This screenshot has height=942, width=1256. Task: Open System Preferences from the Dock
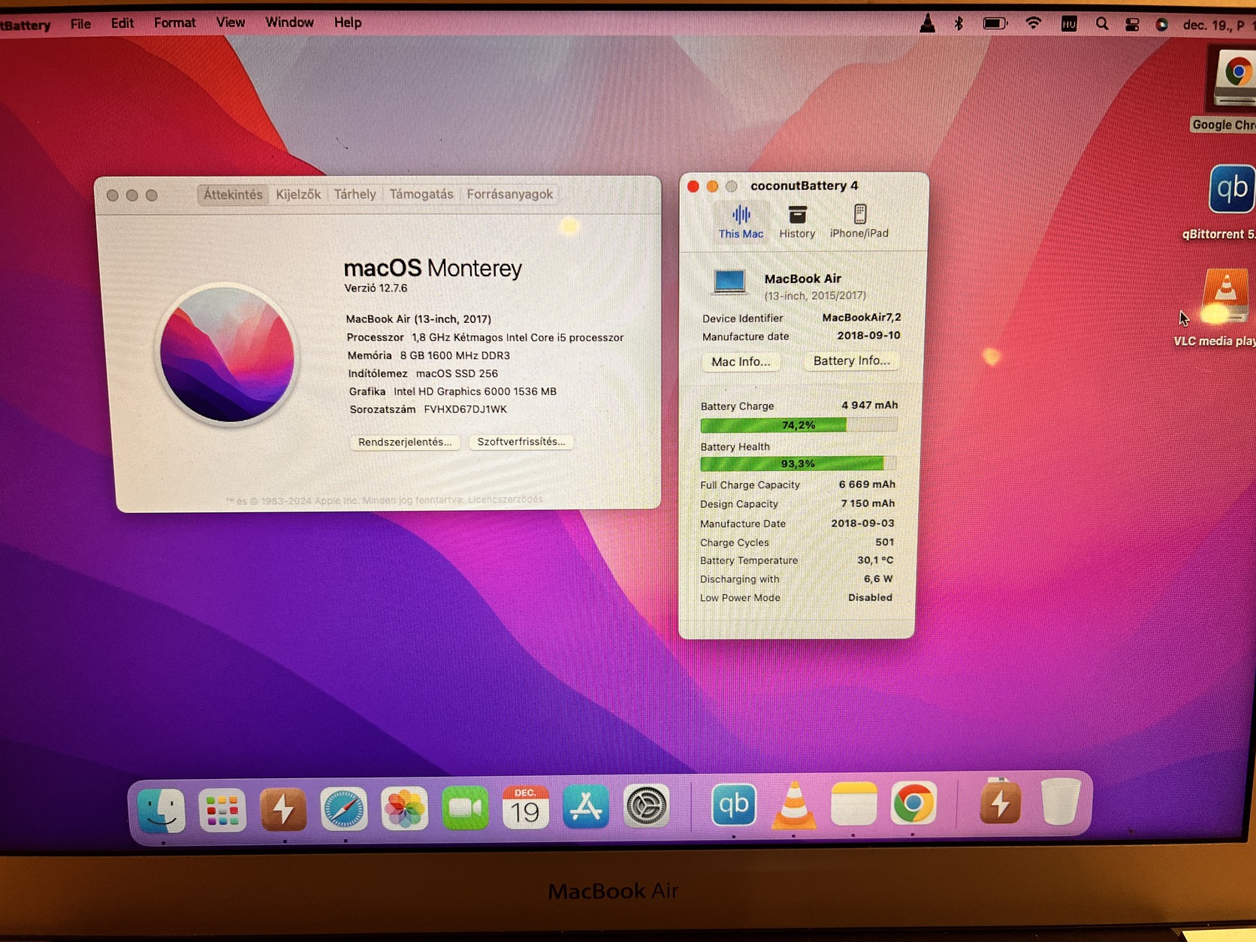pos(646,807)
